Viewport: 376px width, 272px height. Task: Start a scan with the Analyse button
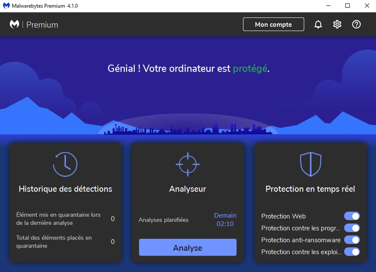(x=188, y=247)
